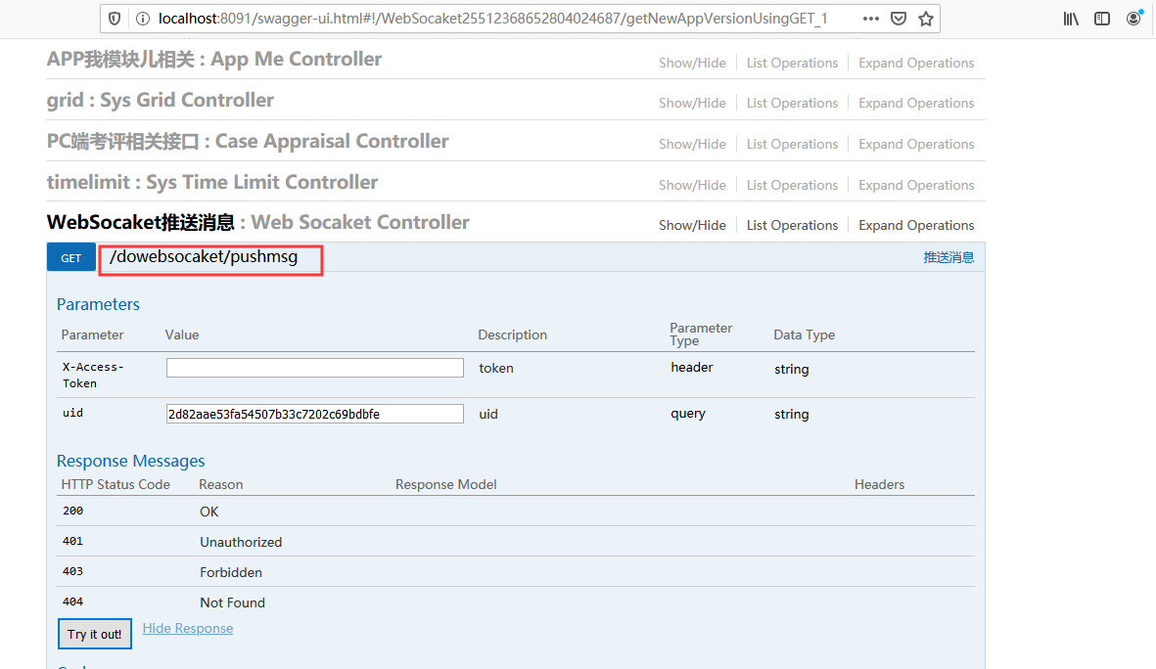1156x669 pixels.
Task: Save the page to Pocket via its icon
Action: click(x=898, y=18)
